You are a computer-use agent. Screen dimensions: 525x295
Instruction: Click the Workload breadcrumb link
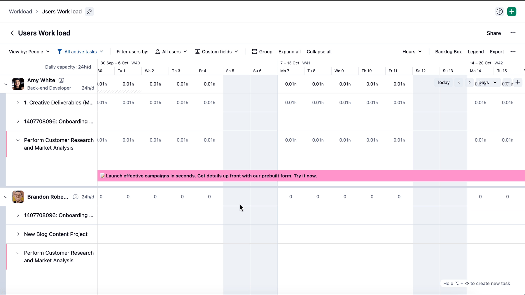pyautogui.click(x=20, y=11)
